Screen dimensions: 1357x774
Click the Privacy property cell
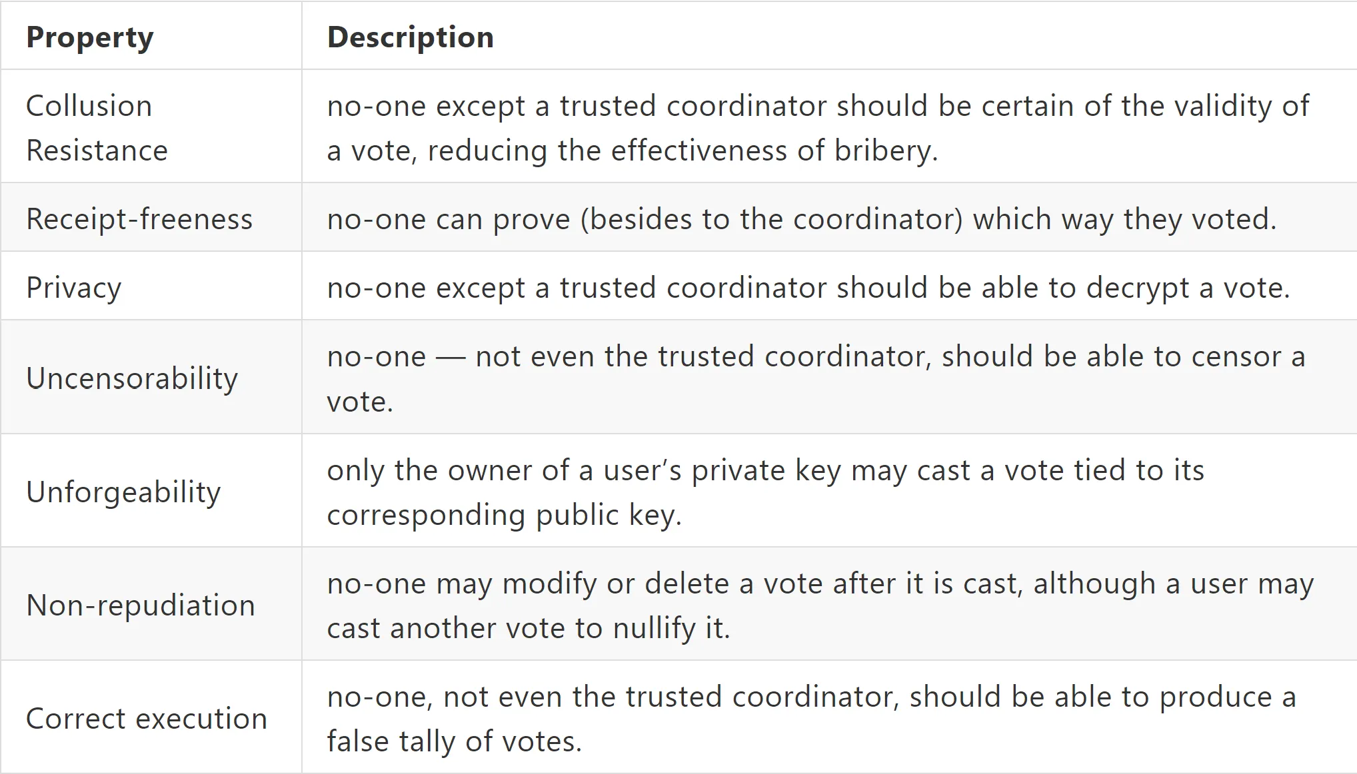tap(151, 286)
